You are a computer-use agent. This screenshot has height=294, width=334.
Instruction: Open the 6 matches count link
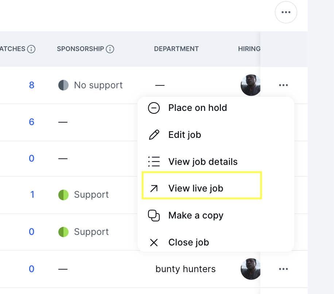click(x=31, y=122)
